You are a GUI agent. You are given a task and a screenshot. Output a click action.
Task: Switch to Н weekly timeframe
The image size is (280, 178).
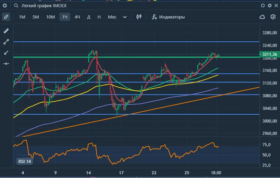click(99, 17)
